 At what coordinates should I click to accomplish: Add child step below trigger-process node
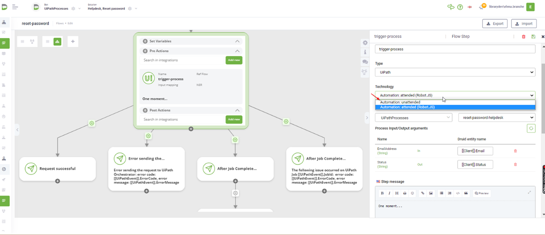191,129
